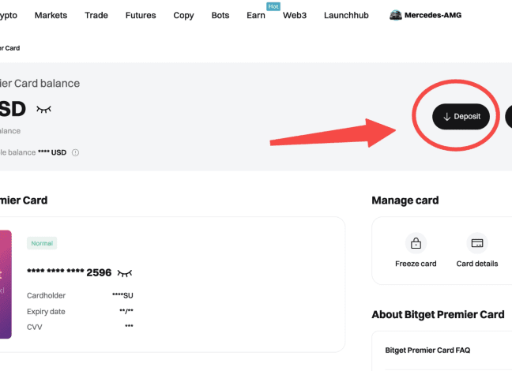Navigate to Web3 section
The height and width of the screenshot is (371, 512).
coord(295,15)
